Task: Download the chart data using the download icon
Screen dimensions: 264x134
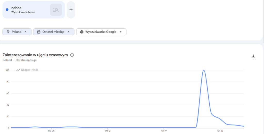Action: coord(253,56)
